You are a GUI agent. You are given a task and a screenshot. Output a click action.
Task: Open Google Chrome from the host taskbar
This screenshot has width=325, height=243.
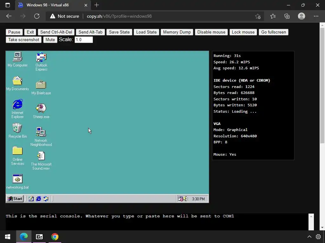[55, 237]
